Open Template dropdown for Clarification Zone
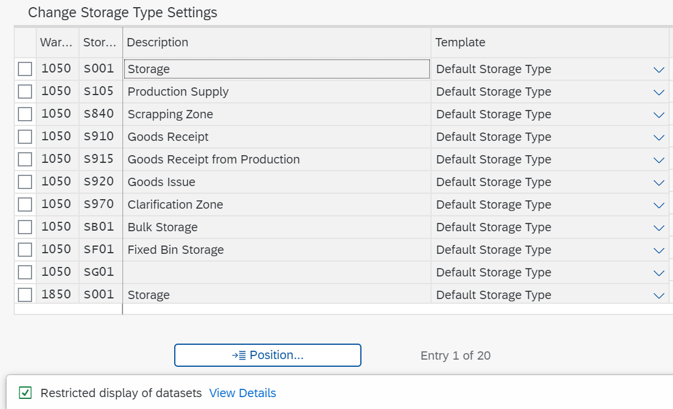Viewport: 673px width, 409px height. coord(659,205)
